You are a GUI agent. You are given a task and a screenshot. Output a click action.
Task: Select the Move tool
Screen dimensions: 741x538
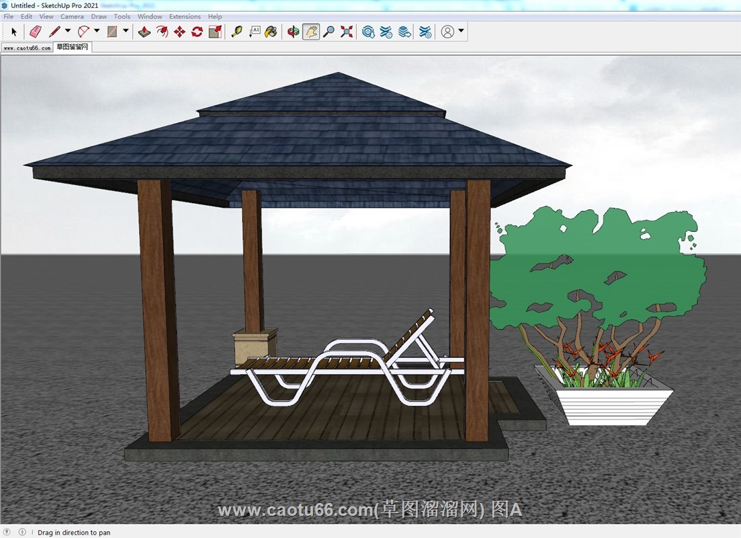click(x=179, y=32)
